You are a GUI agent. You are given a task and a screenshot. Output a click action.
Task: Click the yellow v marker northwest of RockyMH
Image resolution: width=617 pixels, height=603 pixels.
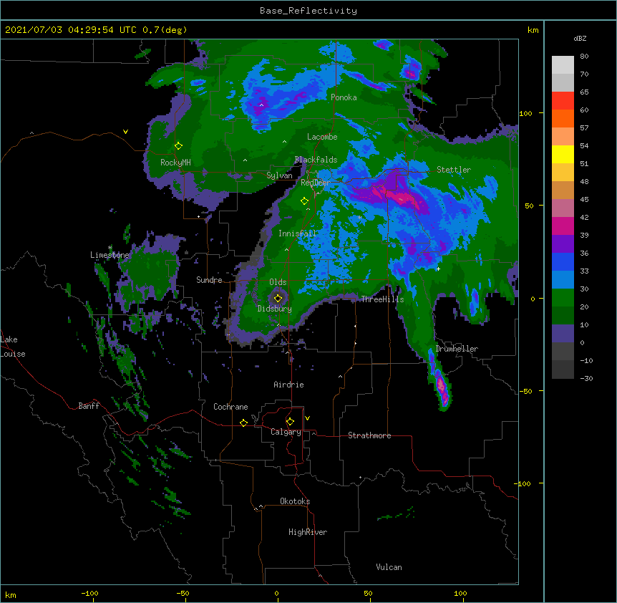[125, 132]
